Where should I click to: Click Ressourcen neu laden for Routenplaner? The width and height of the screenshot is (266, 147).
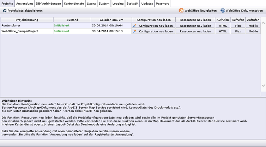coord(195,26)
